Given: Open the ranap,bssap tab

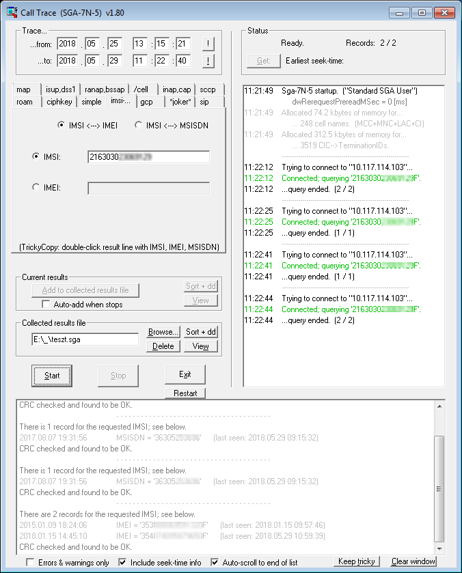Looking at the screenshot, I should pyautogui.click(x=104, y=89).
